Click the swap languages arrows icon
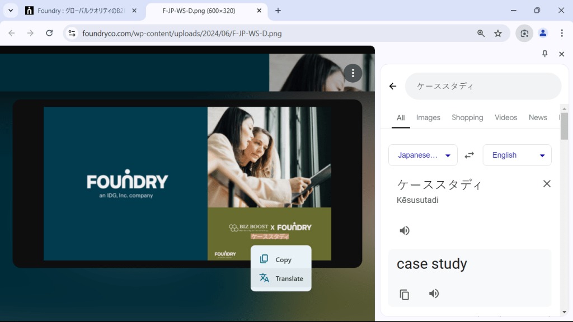Screen dimensions: 573x322 click(x=469, y=155)
